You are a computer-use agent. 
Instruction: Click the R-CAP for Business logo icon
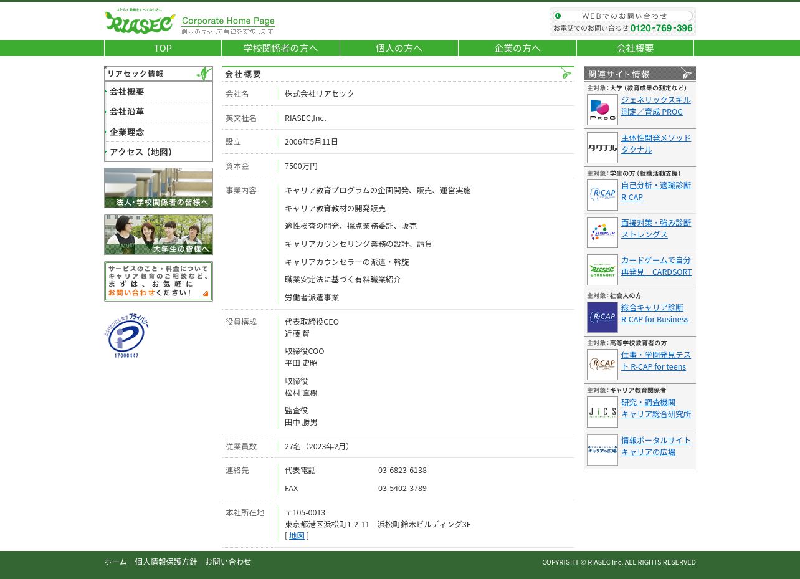pyautogui.click(x=602, y=317)
